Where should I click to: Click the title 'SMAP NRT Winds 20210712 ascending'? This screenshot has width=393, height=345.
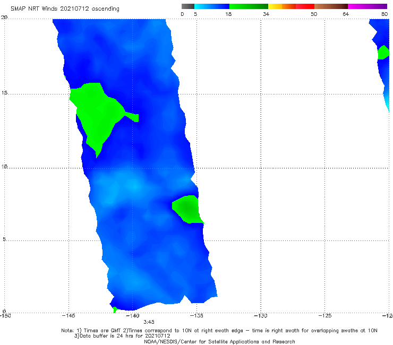[x=65, y=9]
